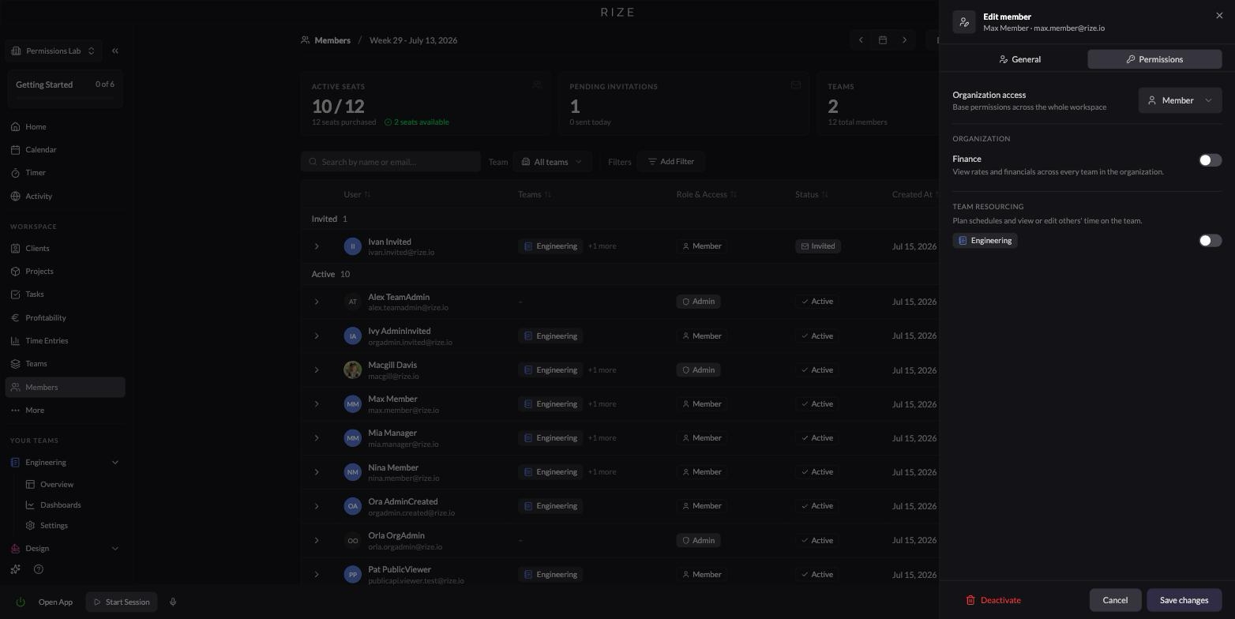This screenshot has height=619, width=1235.
Task: Open the calendar date picker icon
Action: (883, 40)
